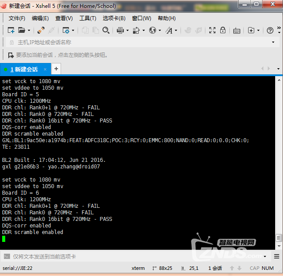Screen dimensions: 283x276
Task: Click the Copy toolbar icon
Action: [x=85, y=31]
